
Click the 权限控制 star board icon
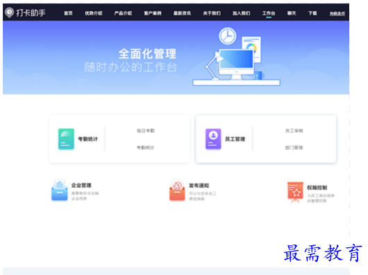click(296, 192)
